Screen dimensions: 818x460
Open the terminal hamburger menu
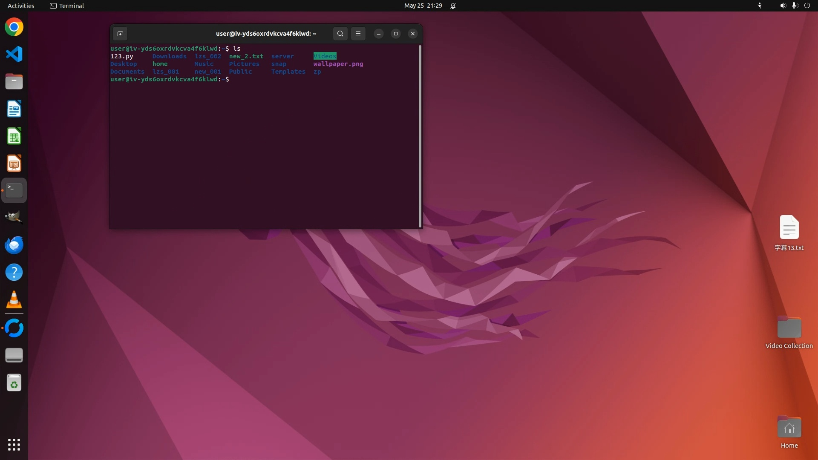click(x=358, y=34)
